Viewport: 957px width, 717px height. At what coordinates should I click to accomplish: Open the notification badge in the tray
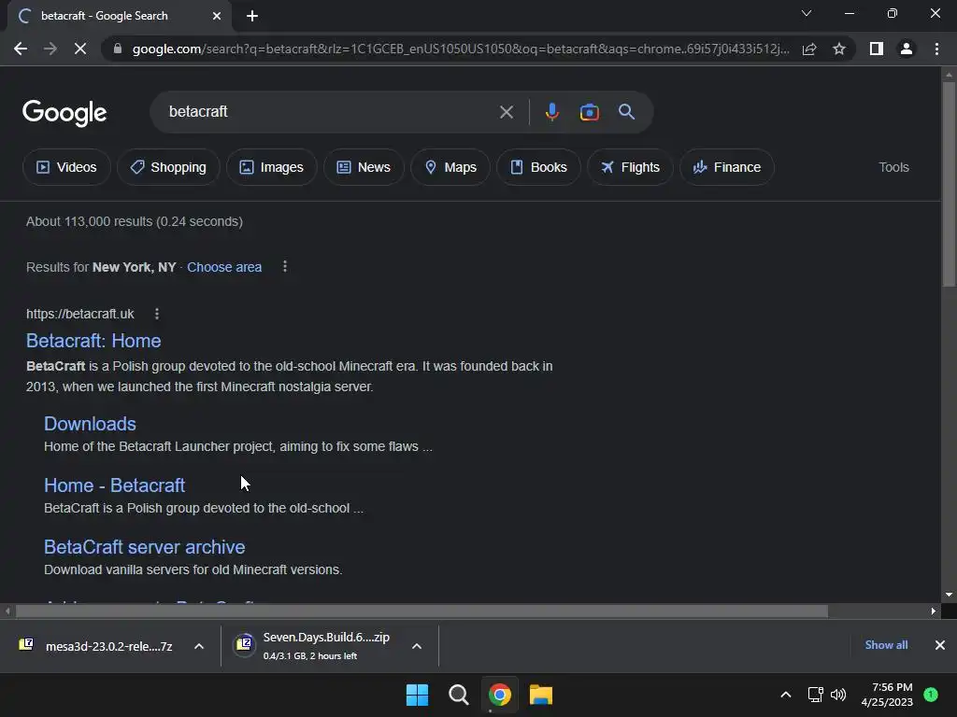931,695
